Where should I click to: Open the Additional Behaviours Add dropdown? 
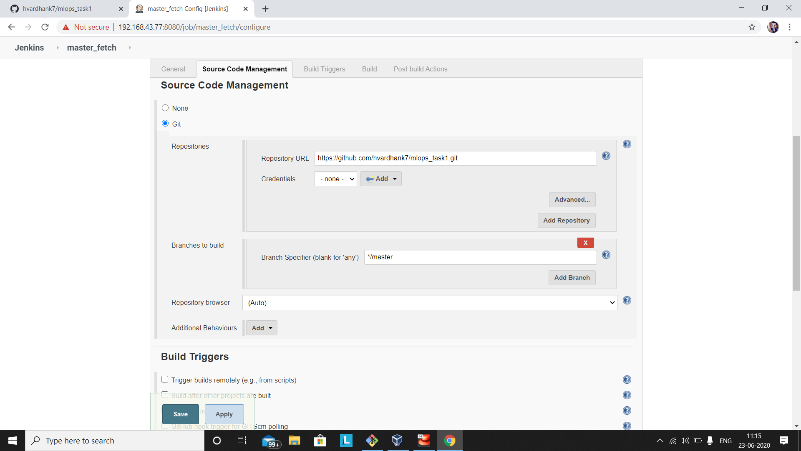(x=262, y=328)
